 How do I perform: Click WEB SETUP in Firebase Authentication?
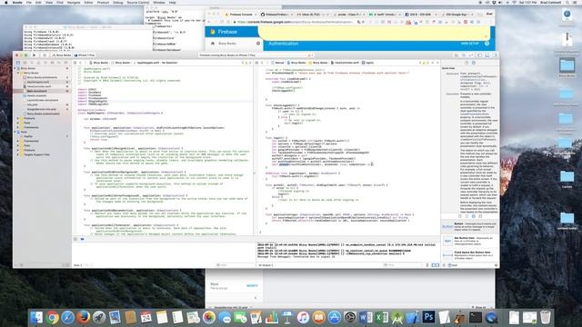[x=469, y=44]
